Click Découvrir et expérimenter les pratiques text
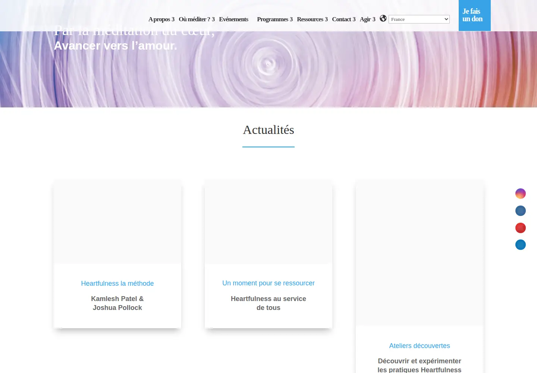The image size is (537, 373). click(420, 366)
